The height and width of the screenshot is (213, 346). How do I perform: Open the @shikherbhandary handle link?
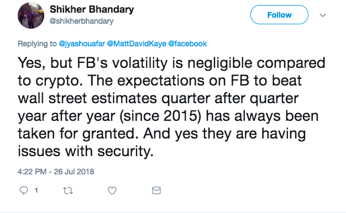coord(81,21)
